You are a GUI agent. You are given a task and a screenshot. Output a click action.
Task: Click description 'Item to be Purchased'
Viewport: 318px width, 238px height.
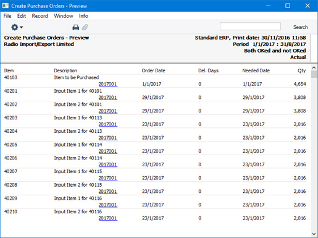[x=77, y=77]
